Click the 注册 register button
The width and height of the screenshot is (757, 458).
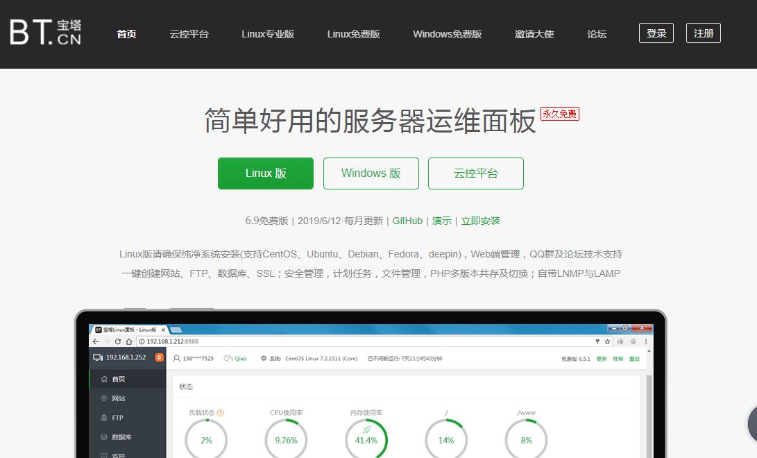(x=704, y=33)
